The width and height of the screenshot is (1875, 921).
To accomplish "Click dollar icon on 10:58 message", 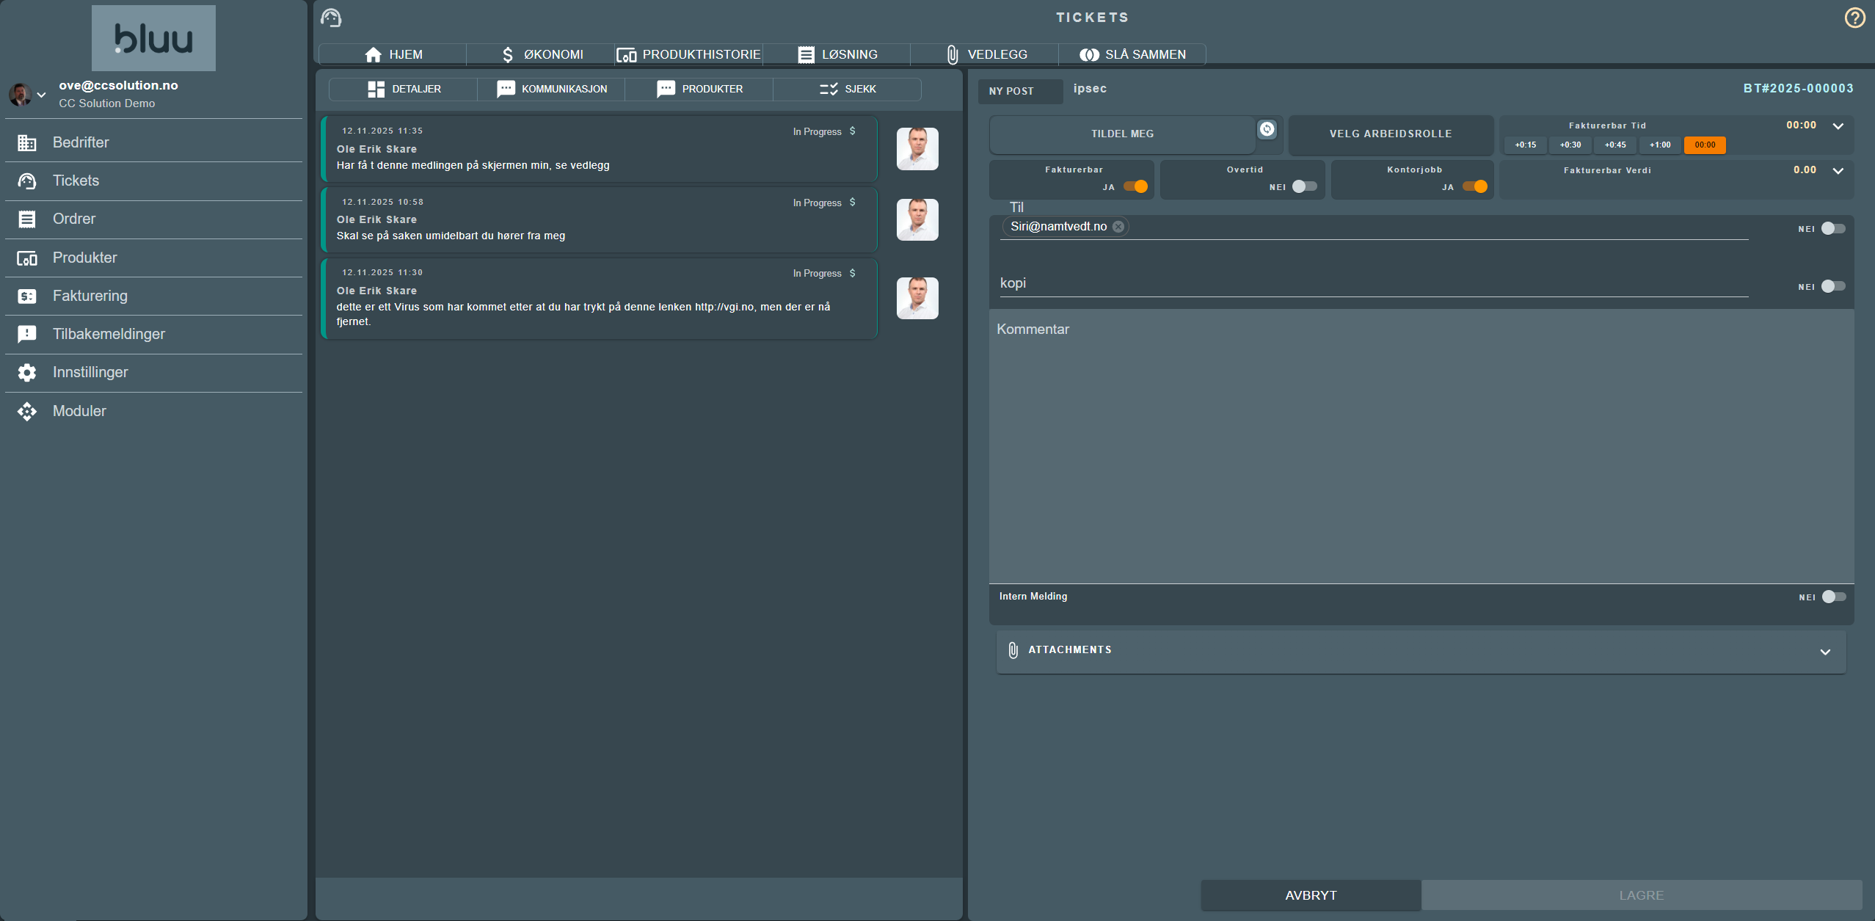I will [852, 203].
